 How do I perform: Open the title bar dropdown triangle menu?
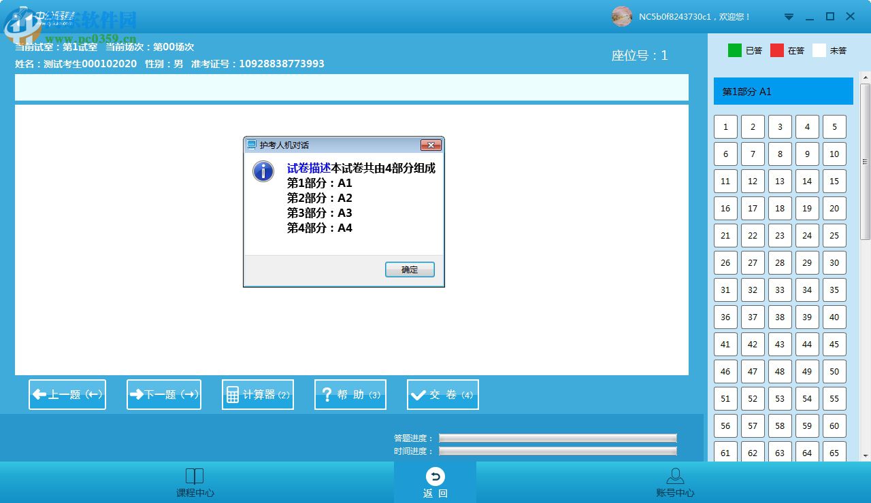789,17
